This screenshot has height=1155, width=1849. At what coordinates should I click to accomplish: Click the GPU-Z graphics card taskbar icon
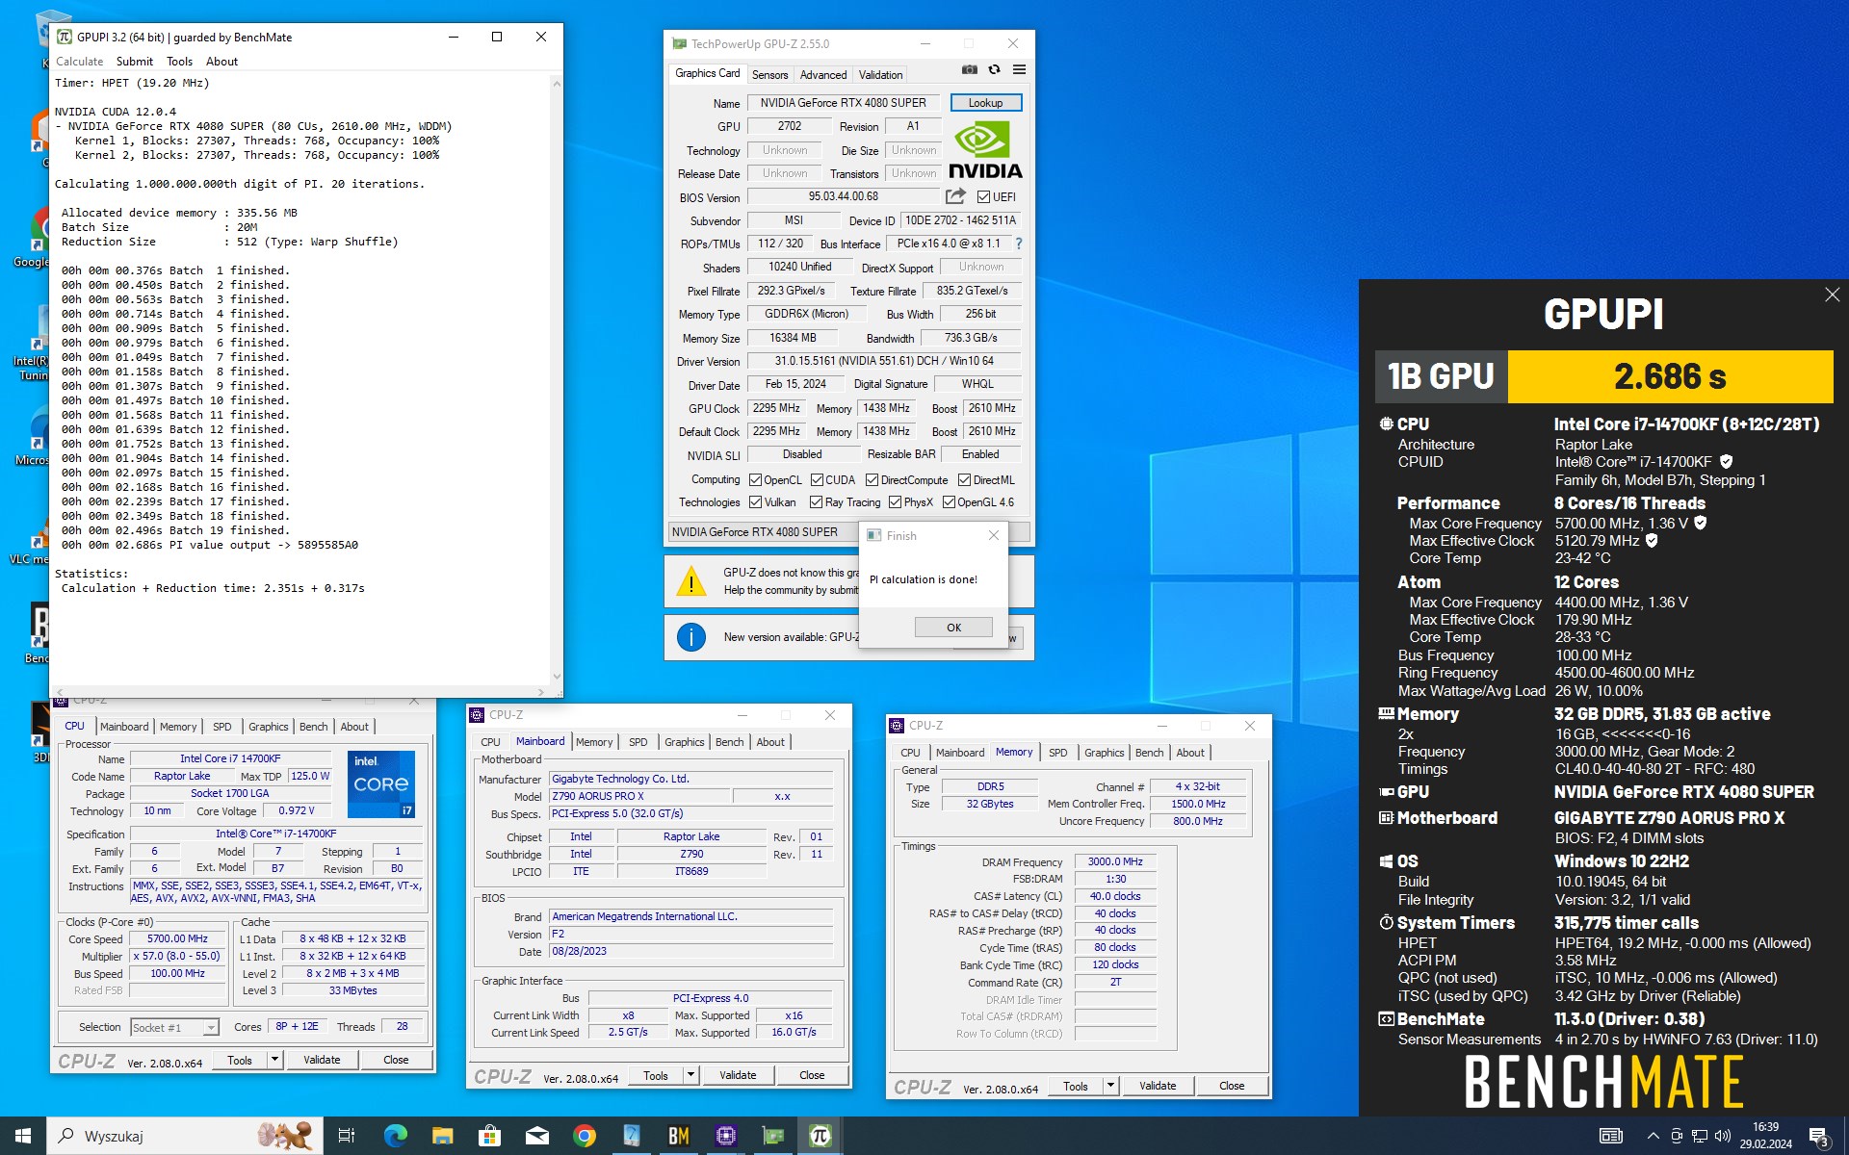[773, 1136]
